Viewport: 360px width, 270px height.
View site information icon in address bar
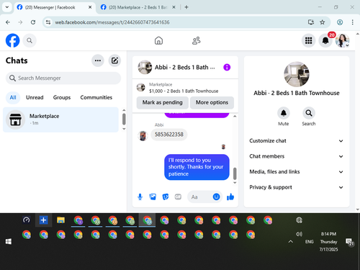click(48, 22)
